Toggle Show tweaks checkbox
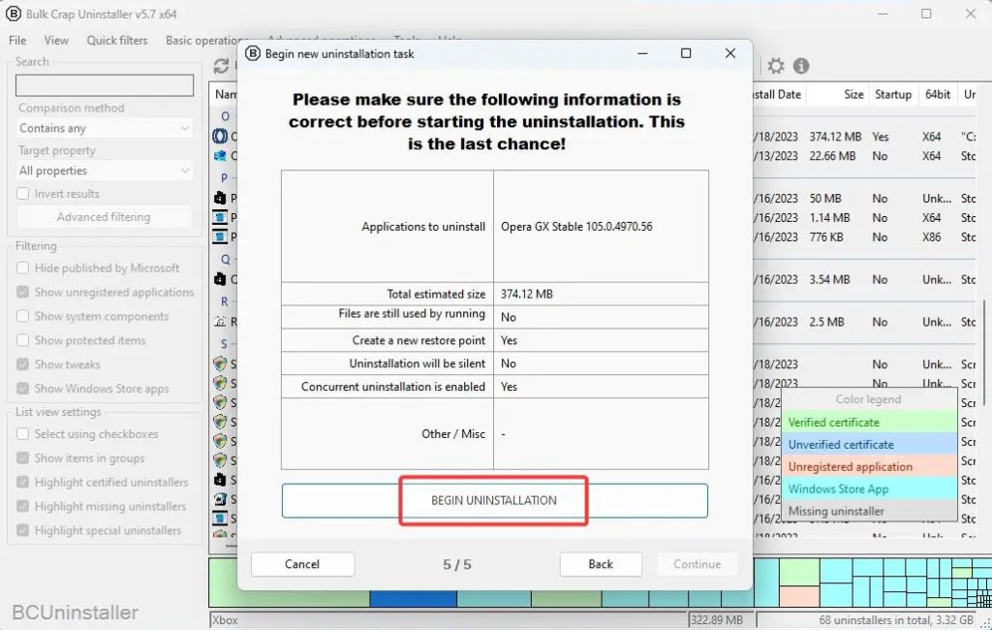The width and height of the screenshot is (992, 630). click(23, 364)
